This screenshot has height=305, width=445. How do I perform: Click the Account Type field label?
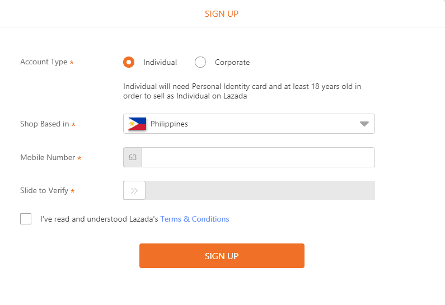click(x=44, y=62)
